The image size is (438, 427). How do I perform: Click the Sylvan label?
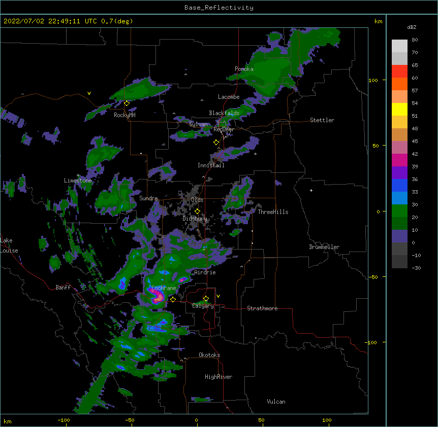[x=198, y=124]
